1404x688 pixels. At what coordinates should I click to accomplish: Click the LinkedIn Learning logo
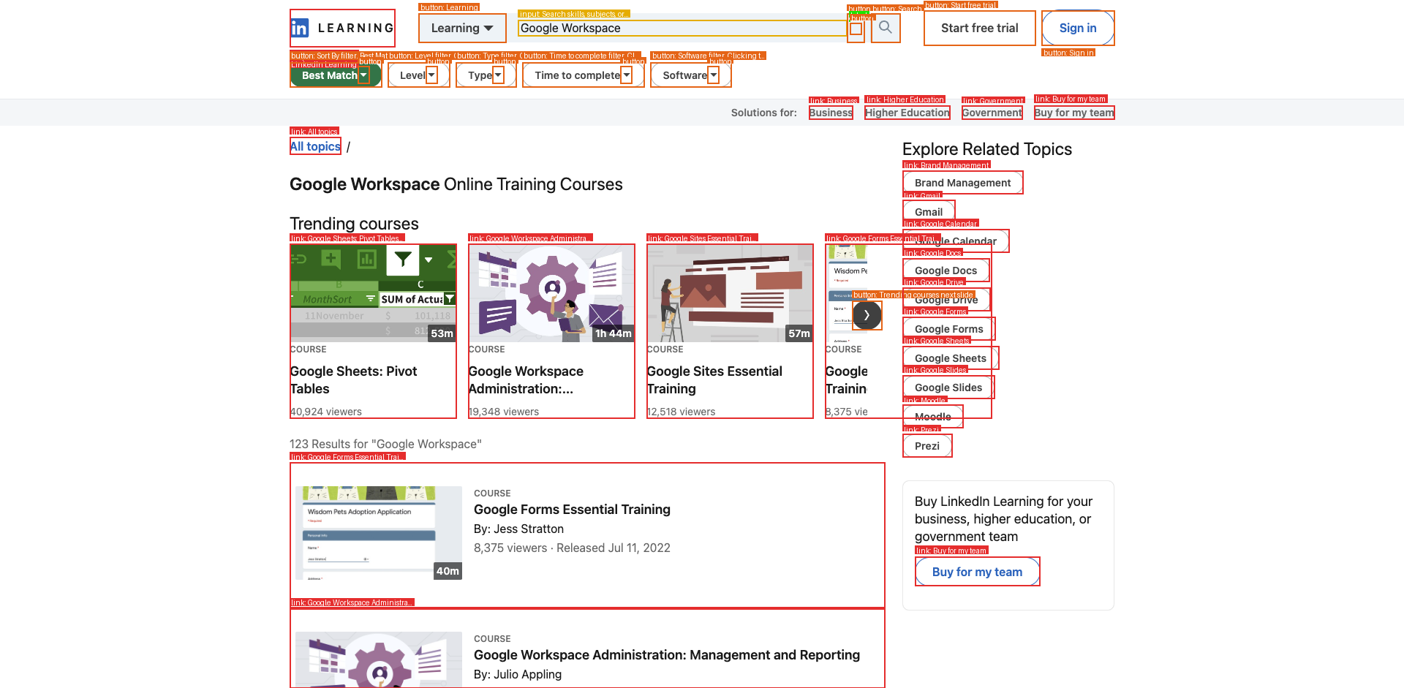tap(341, 29)
